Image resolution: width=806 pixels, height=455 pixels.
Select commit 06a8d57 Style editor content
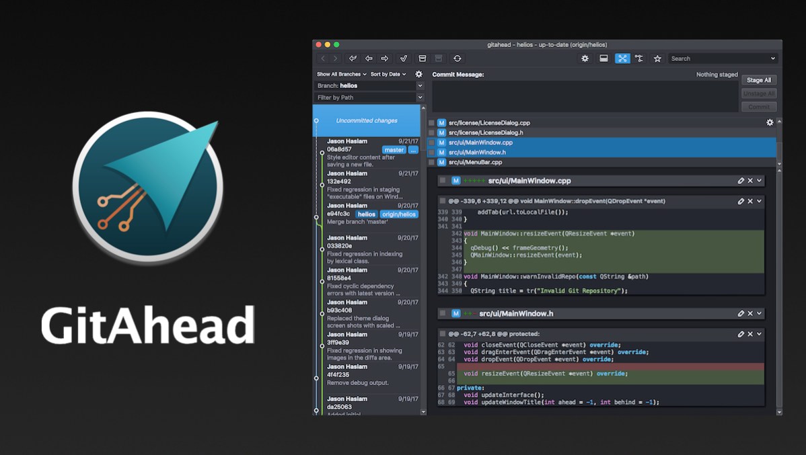(x=367, y=153)
